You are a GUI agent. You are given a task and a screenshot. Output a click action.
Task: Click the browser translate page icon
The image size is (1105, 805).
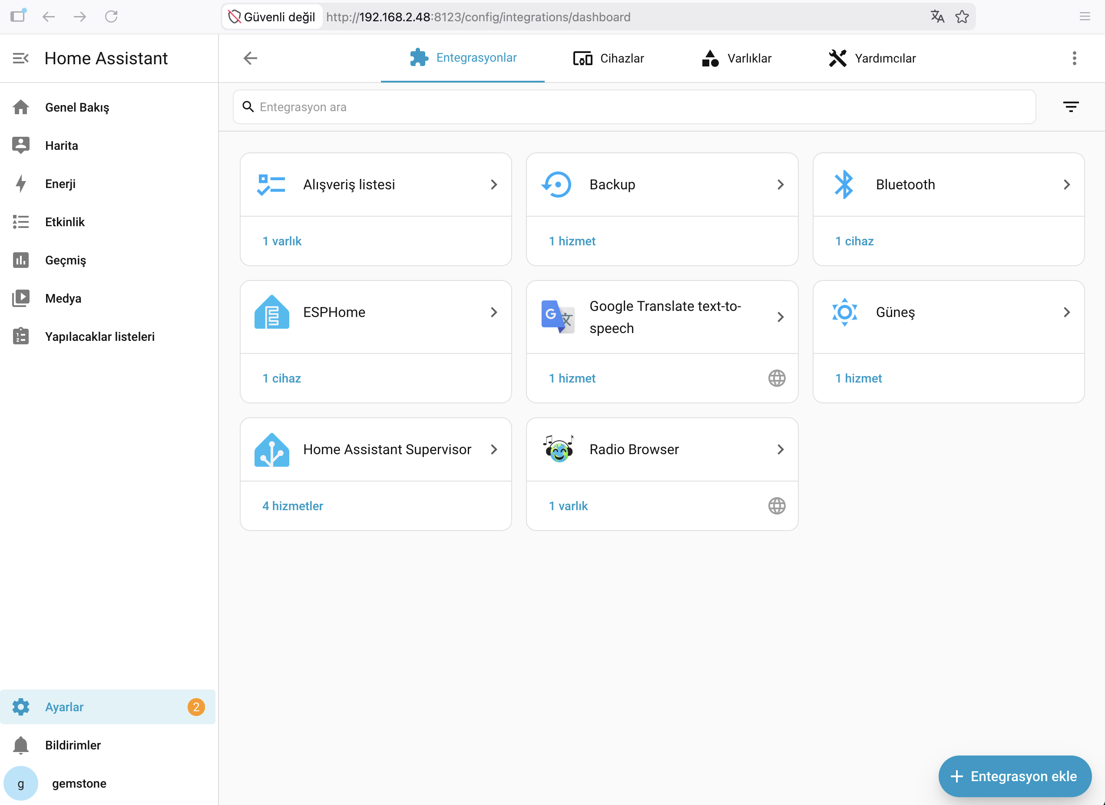coord(937,16)
